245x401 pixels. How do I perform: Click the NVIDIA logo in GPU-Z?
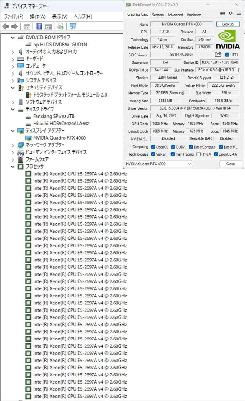click(228, 40)
